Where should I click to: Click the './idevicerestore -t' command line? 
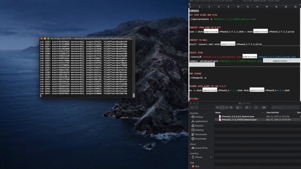tap(222, 19)
